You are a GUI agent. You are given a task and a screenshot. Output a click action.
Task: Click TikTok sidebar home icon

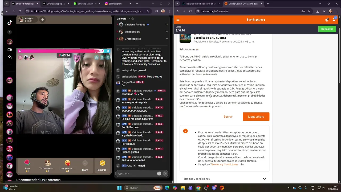point(10,57)
